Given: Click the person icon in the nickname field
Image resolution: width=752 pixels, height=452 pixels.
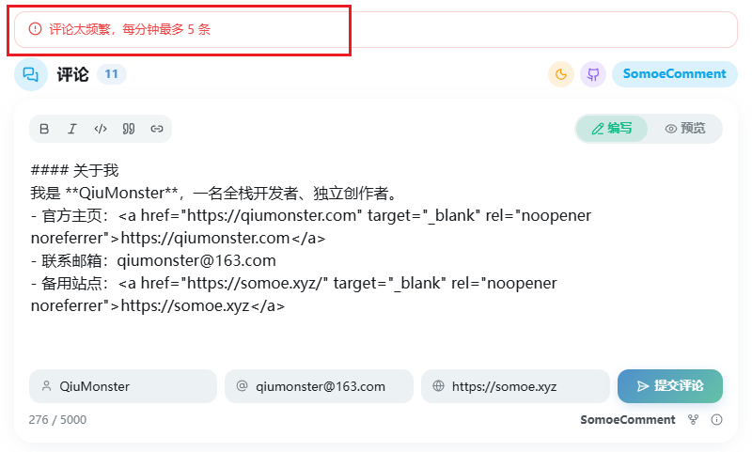Looking at the screenshot, I should (46, 386).
